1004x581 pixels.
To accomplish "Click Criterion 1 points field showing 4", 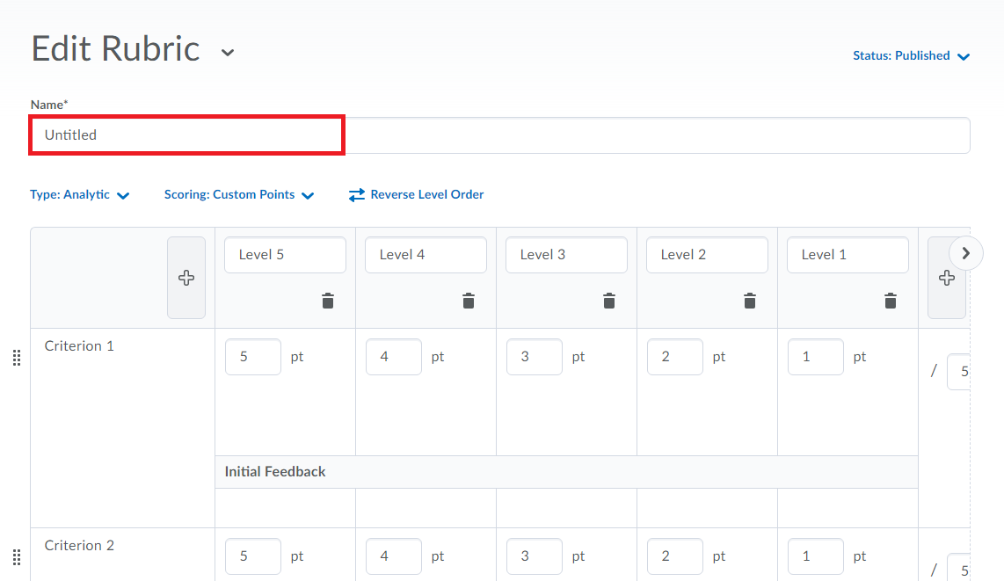I will click(394, 357).
